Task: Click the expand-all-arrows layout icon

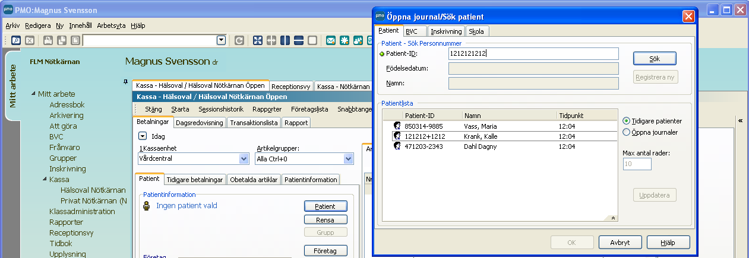Action: pyautogui.click(x=258, y=40)
